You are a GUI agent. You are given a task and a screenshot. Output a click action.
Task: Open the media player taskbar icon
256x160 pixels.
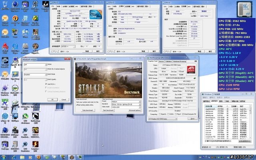(x=30, y=157)
